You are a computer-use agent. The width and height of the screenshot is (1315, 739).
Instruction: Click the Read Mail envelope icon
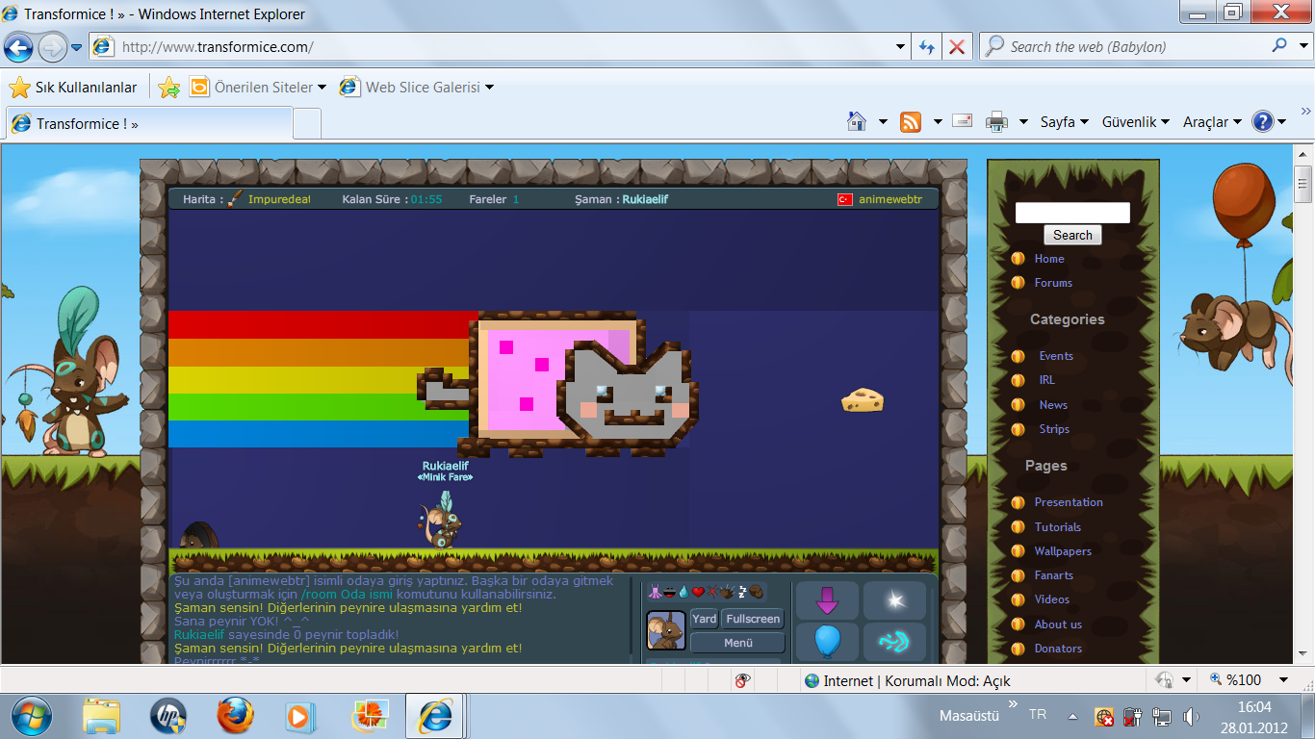[x=962, y=120]
